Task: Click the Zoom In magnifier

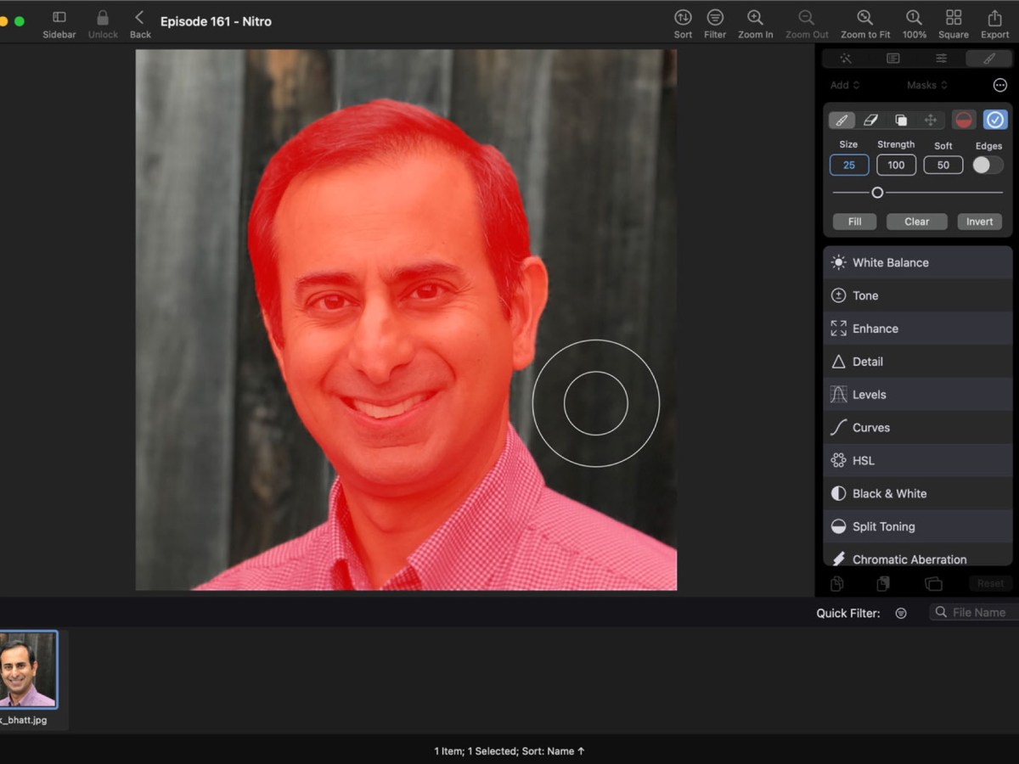Action: pos(755,18)
